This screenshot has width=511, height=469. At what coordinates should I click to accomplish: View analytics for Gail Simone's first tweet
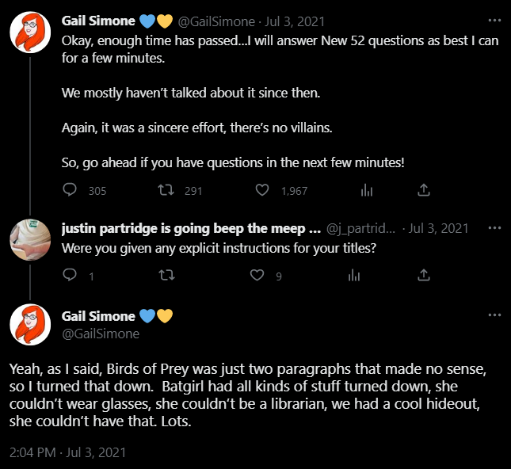pyautogui.click(x=367, y=189)
